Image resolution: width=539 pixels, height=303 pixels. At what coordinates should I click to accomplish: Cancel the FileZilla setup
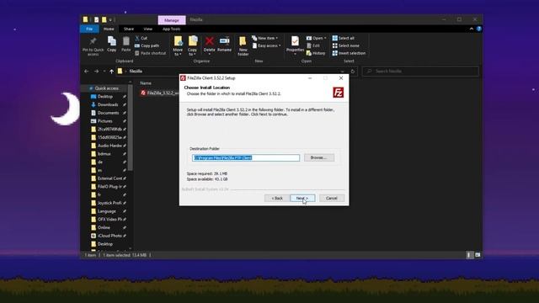(x=331, y=199)
